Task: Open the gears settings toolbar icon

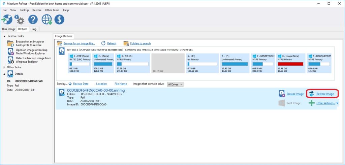Action: click(19, 20)
